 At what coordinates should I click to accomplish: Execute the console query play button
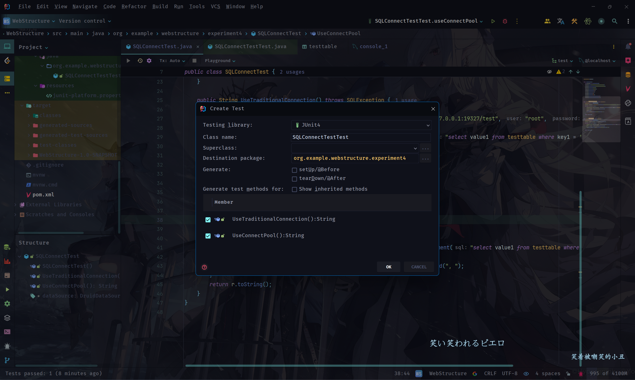(x=128, y=61)
